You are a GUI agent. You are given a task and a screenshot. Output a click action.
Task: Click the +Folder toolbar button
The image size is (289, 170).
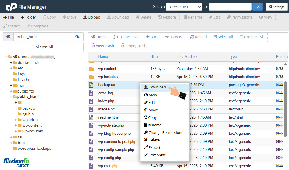pyautogui.click(x=28, y=17)
